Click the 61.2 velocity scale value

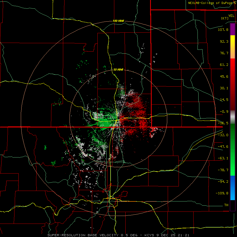point(224,65)
